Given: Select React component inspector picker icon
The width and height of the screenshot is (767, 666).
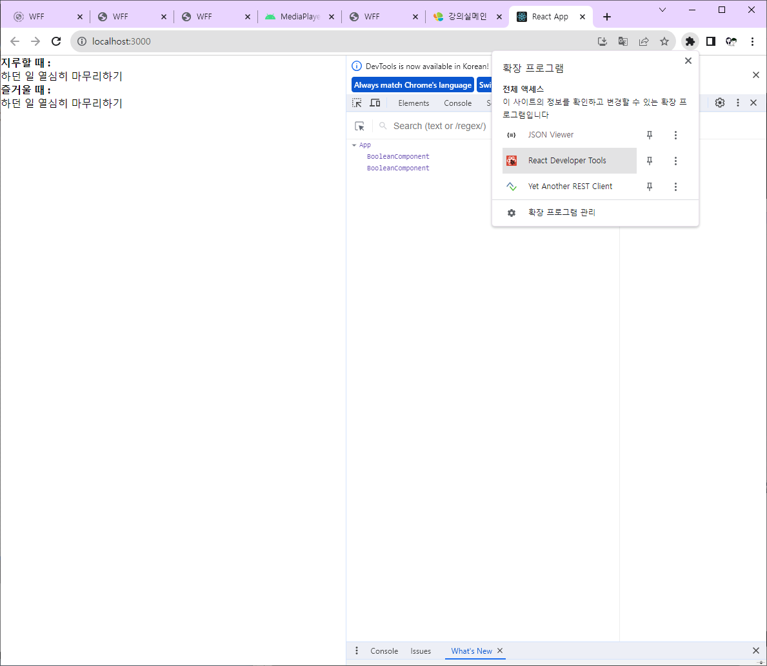Looking at the screenshot, I should [359, 126].
